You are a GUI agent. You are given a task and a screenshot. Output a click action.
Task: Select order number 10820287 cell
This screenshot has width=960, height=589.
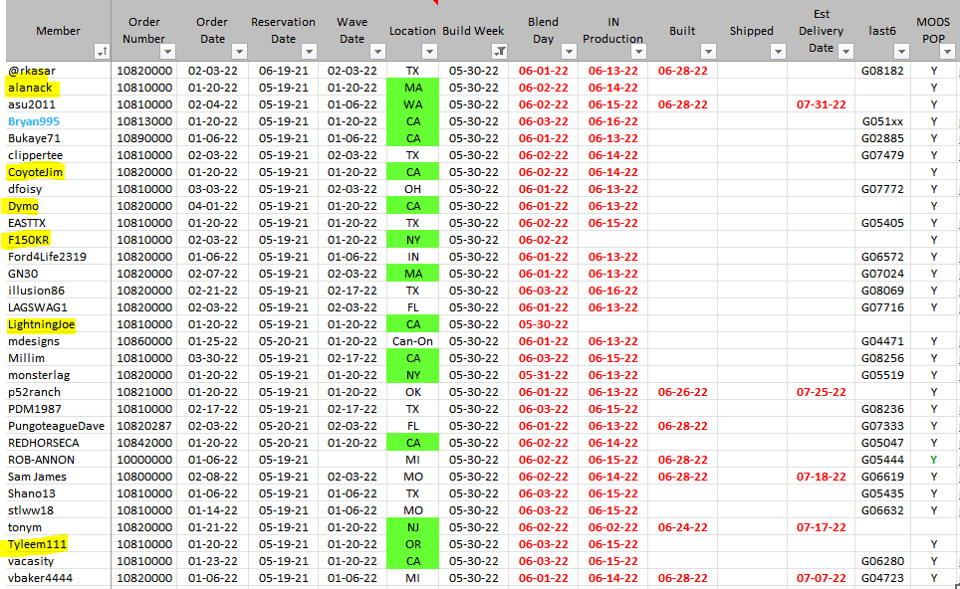143,426
